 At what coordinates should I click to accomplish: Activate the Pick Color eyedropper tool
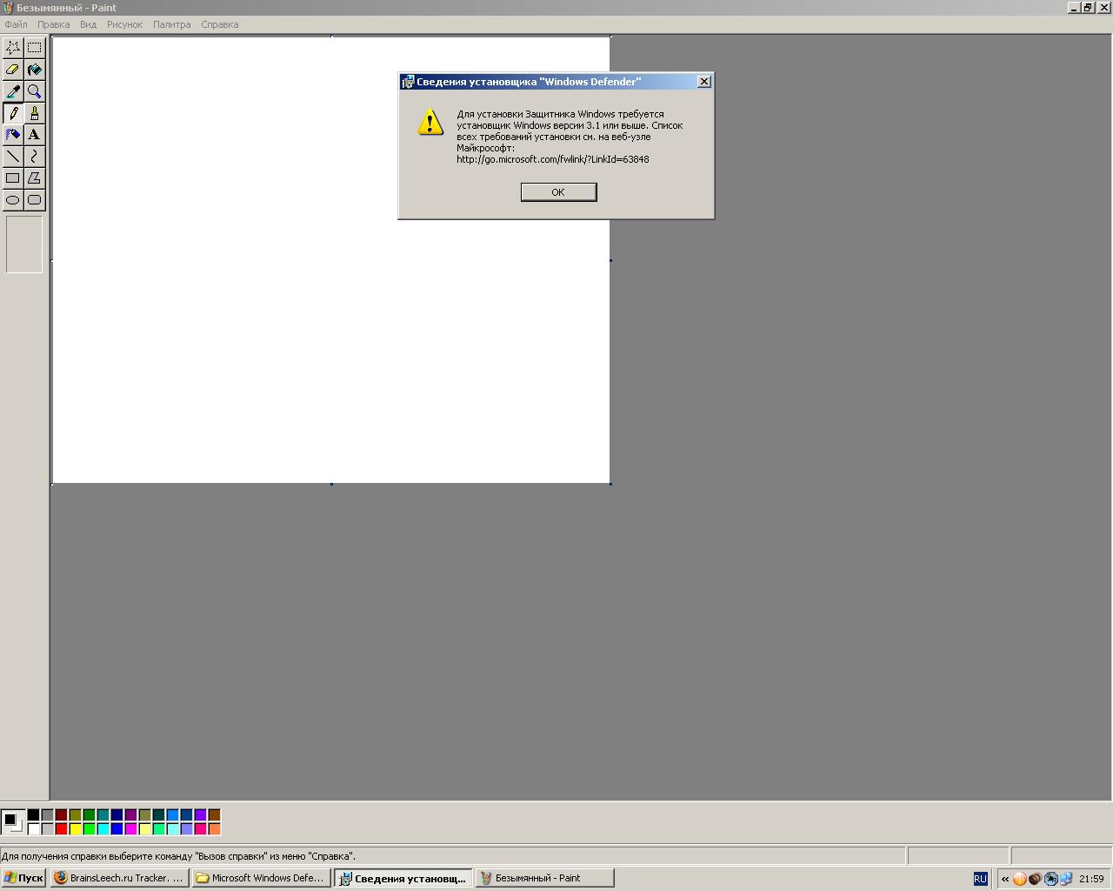[13, 91]
